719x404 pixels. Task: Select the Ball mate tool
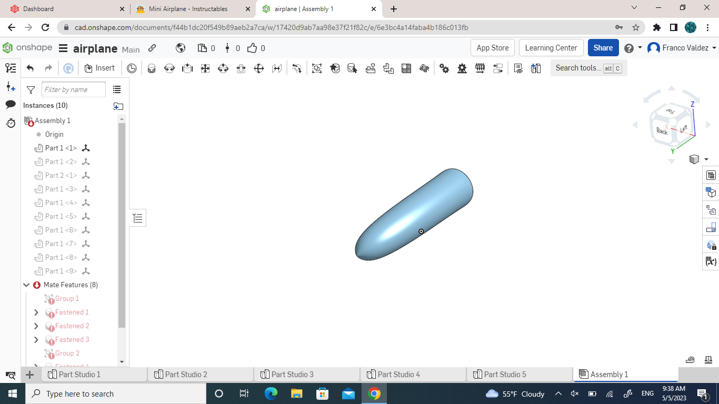click(x=259, y=68)
